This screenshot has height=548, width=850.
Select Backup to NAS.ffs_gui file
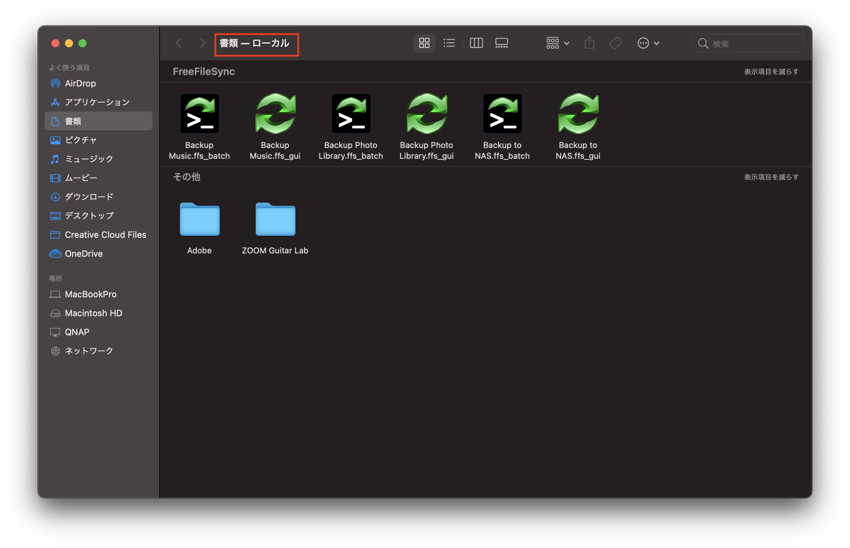[578, 114]
